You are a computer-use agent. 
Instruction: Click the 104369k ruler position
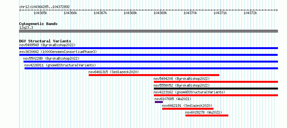coord(160,13)
